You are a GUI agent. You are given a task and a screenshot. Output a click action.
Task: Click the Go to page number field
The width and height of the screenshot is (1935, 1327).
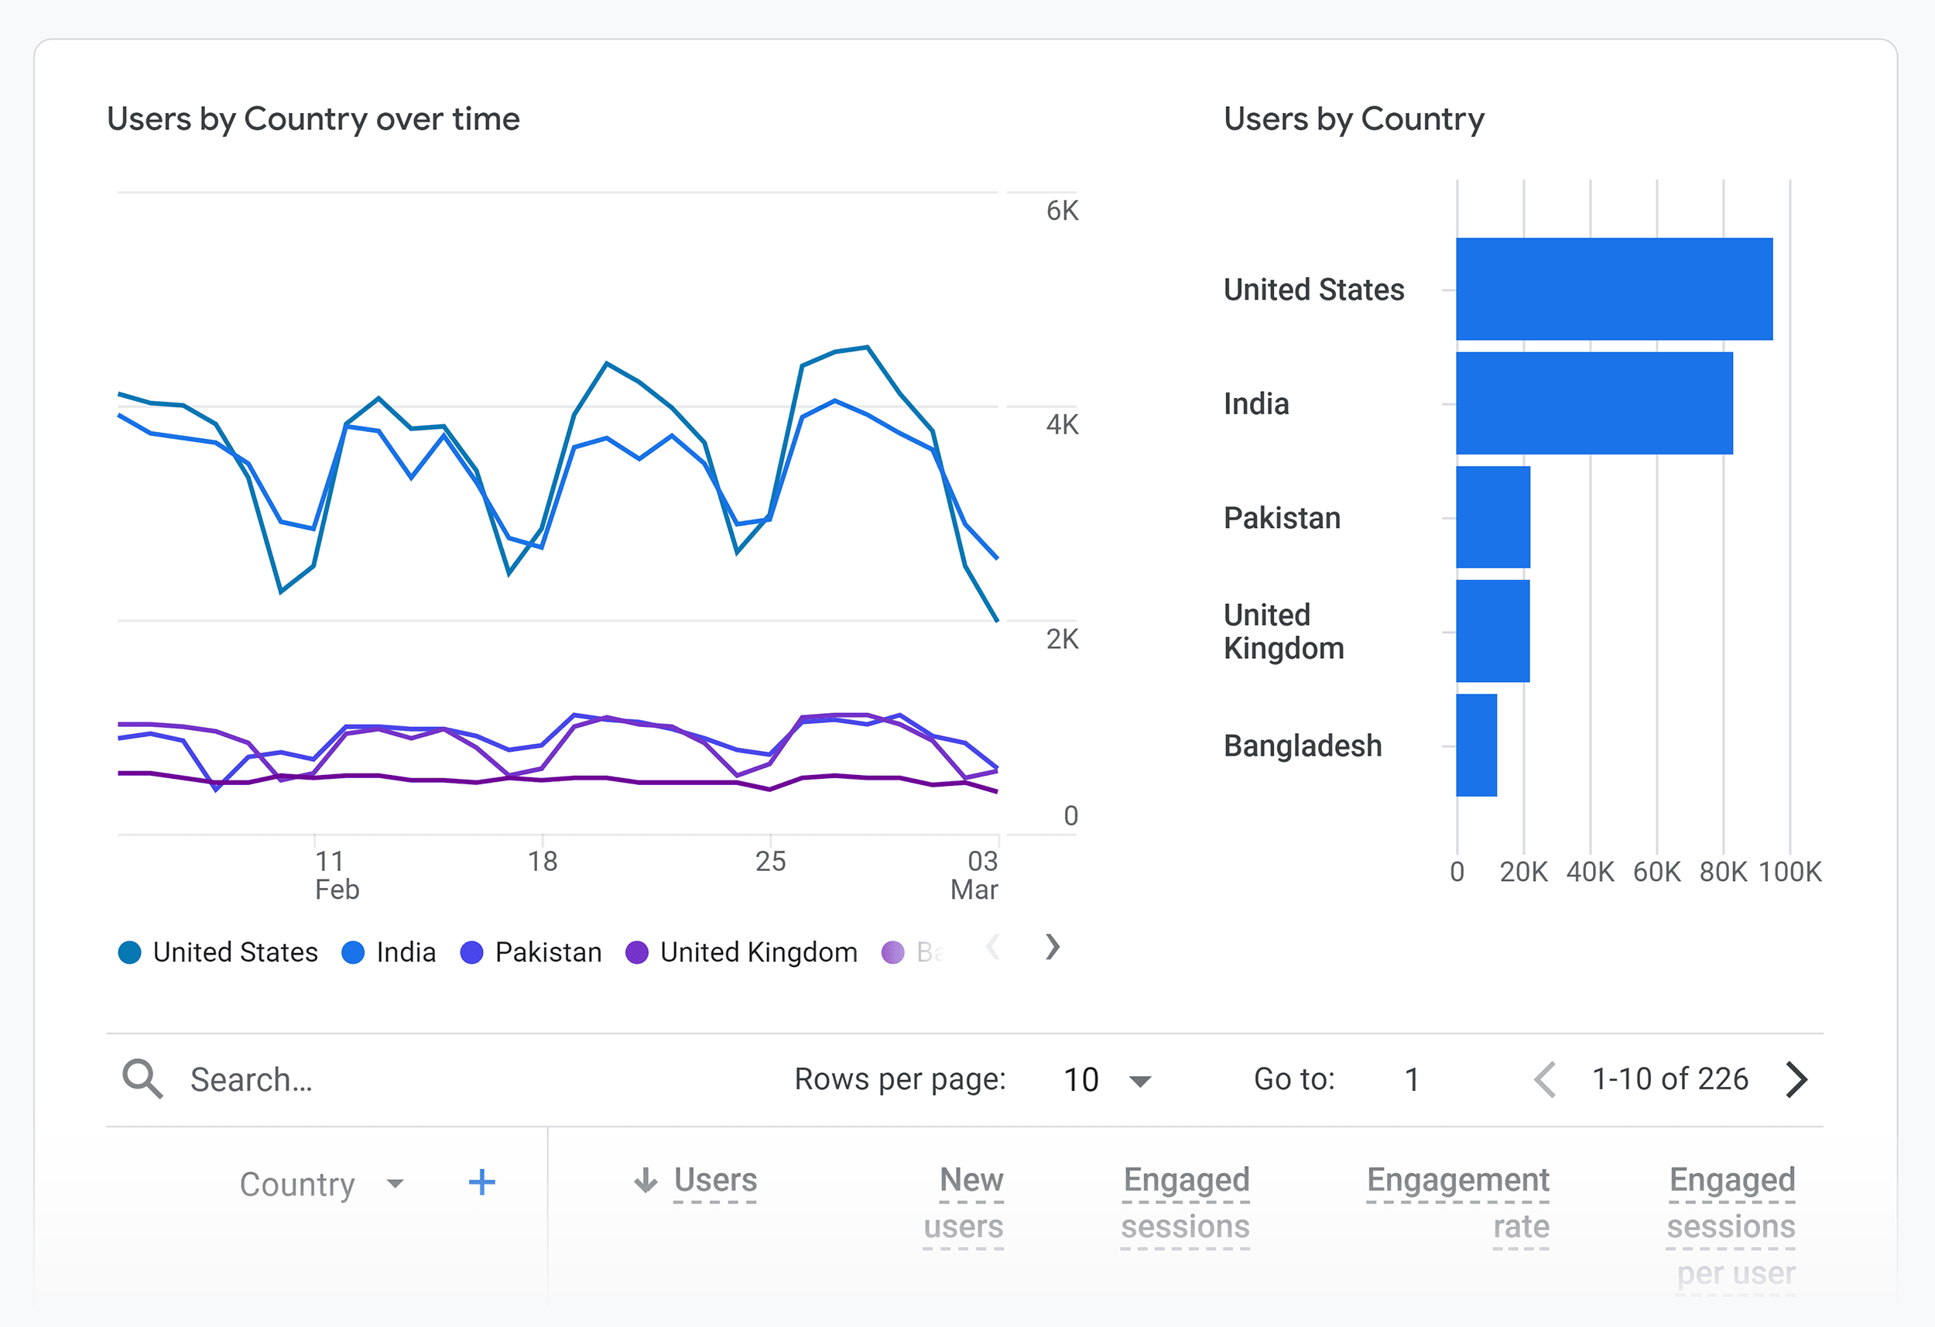click(1412, 1079)
